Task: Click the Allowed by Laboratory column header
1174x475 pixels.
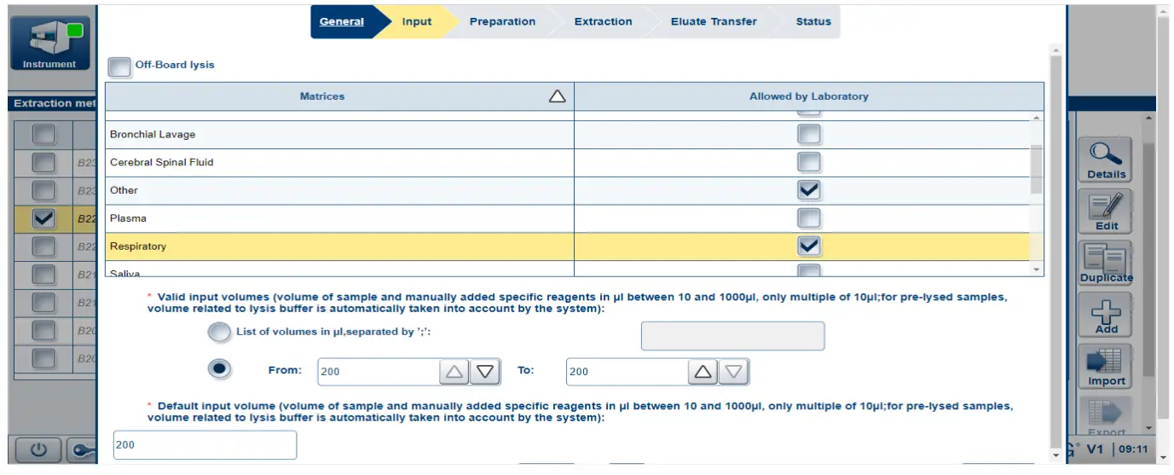Action: pyautogui.click(x=809, y=96)
